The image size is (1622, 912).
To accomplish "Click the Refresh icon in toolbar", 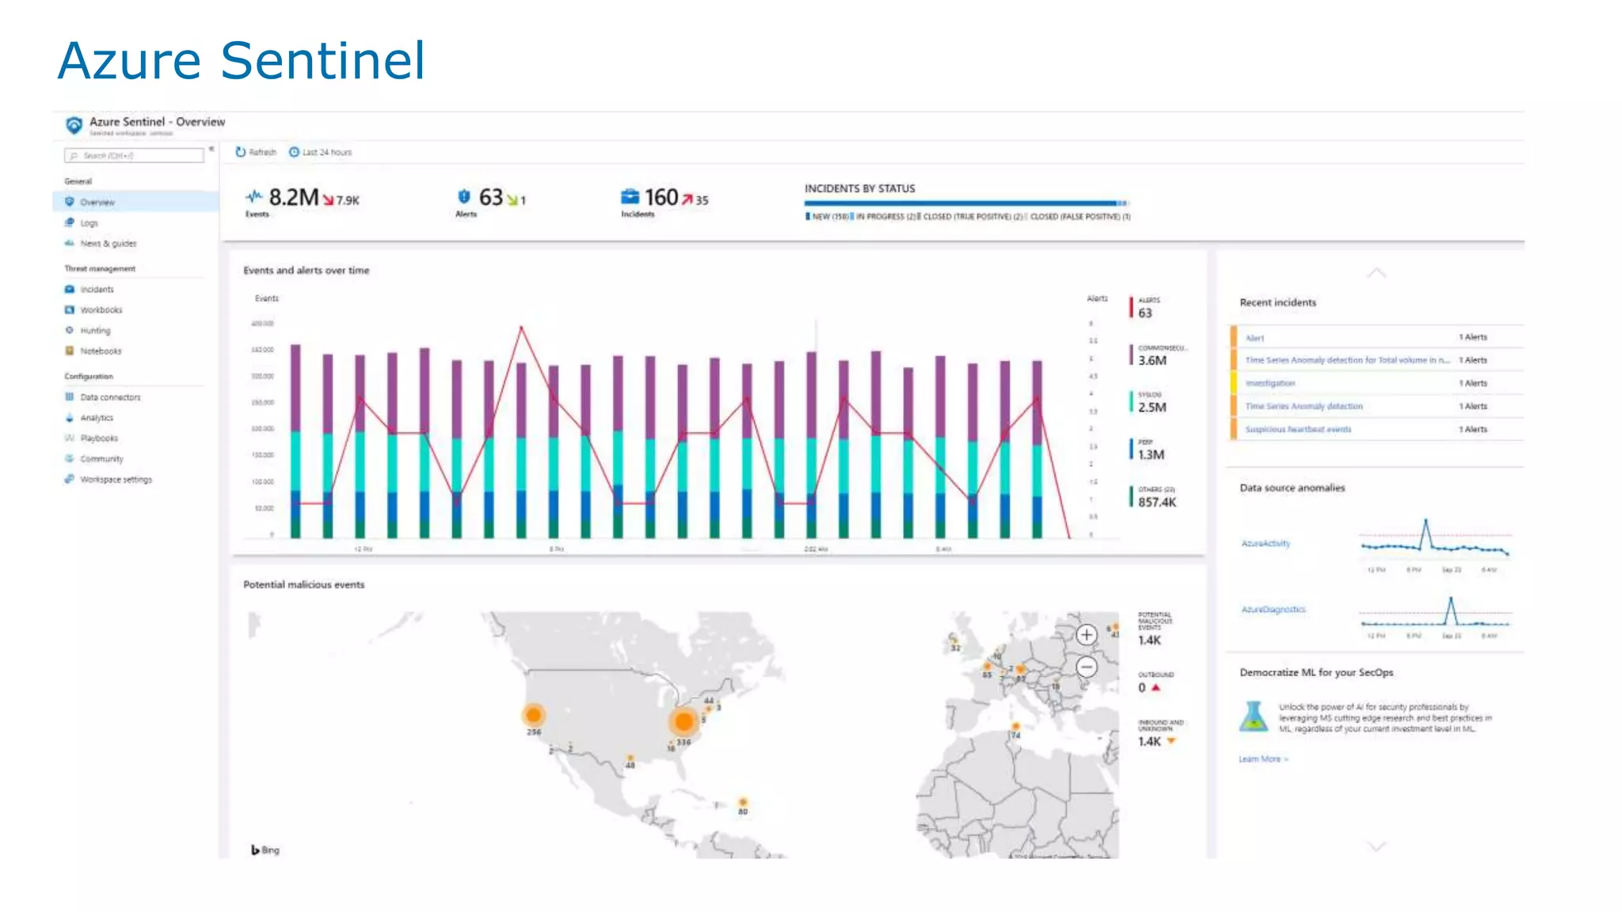I will point(241,152).
